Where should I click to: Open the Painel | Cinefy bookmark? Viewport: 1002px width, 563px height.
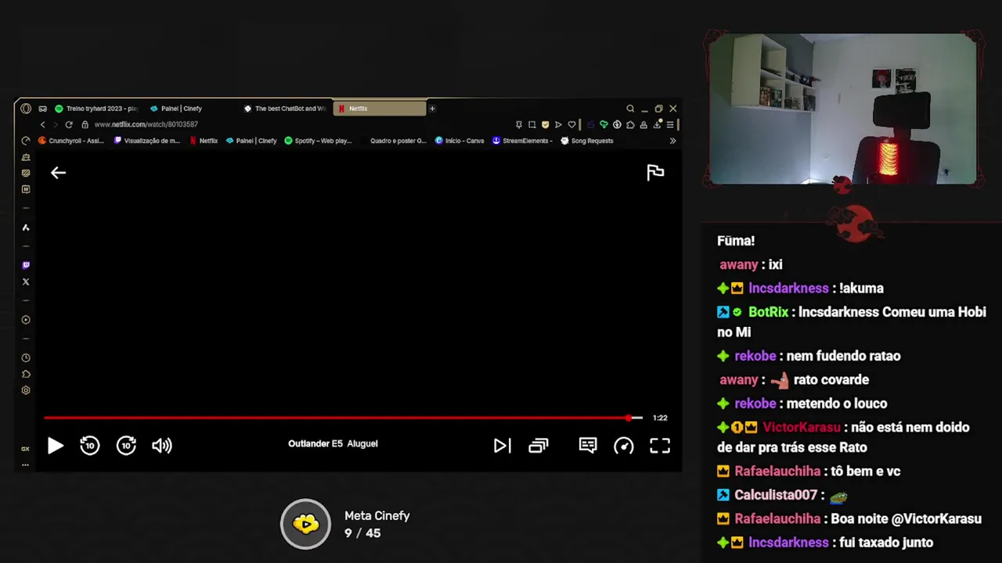251,141
